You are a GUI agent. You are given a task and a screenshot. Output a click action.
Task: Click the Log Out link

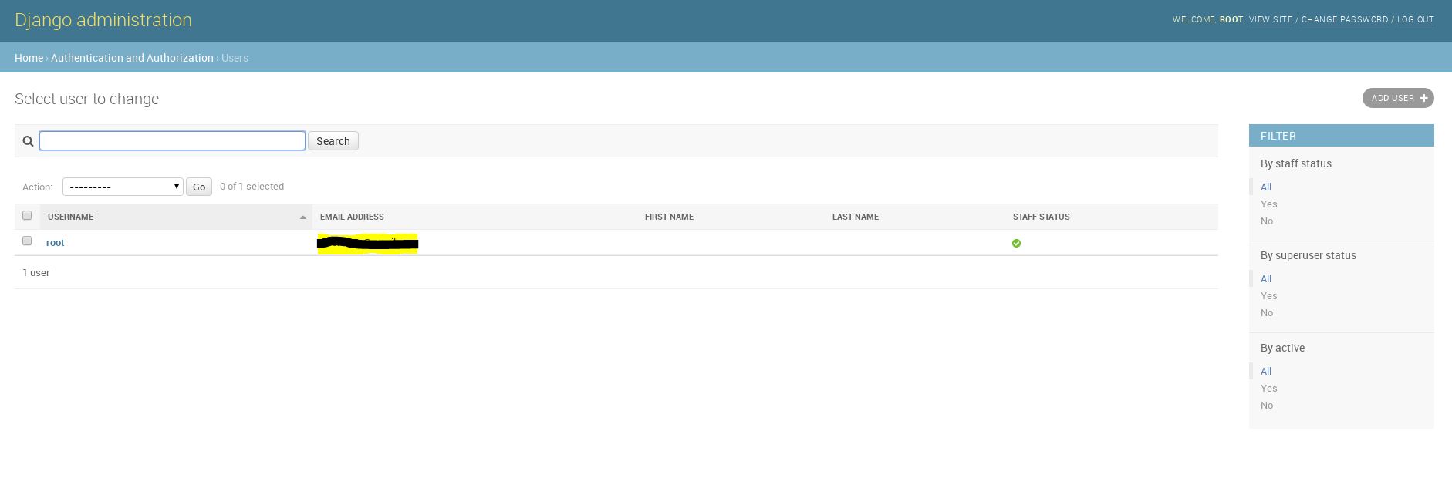point(1416,19)
